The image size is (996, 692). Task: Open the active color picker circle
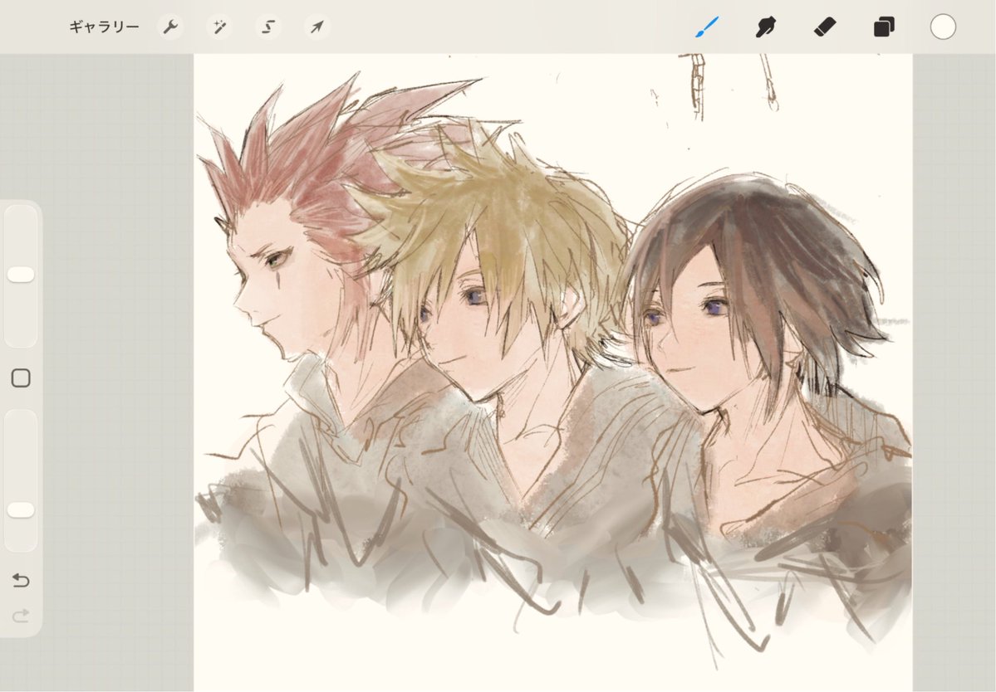941,27
